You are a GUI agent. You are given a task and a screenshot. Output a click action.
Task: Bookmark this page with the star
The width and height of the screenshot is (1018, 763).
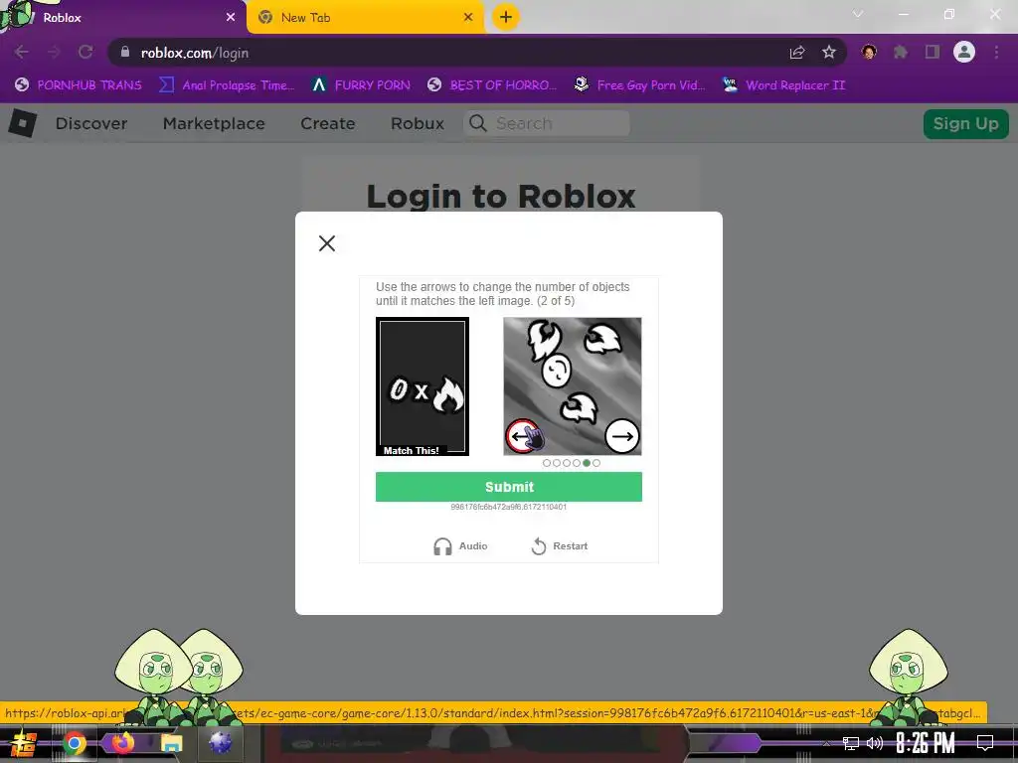(829, 53)
